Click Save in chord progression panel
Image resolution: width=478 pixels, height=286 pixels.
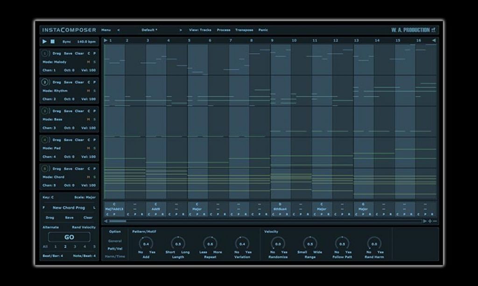(69, 218)
